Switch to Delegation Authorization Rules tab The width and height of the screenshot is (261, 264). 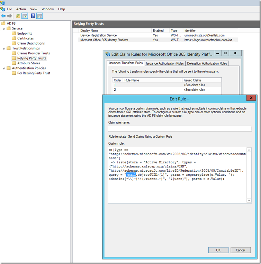[207, 63]
